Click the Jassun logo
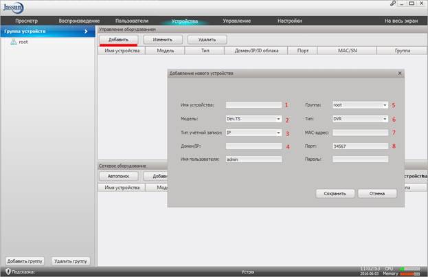 pos(13,8)
